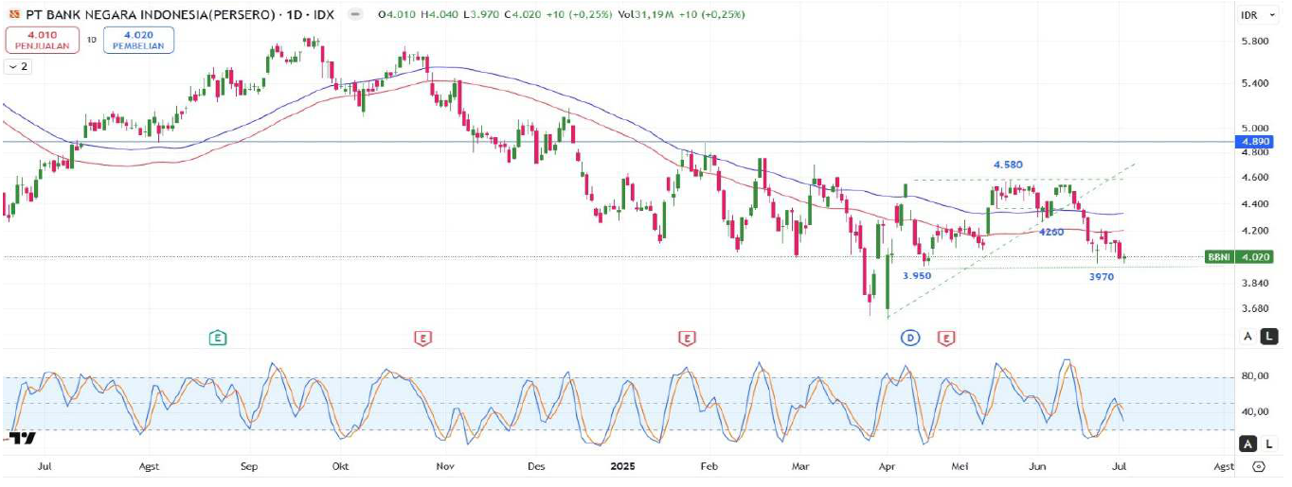Click the 2025 year label on time axis
1292x487 pixels.
623,466
